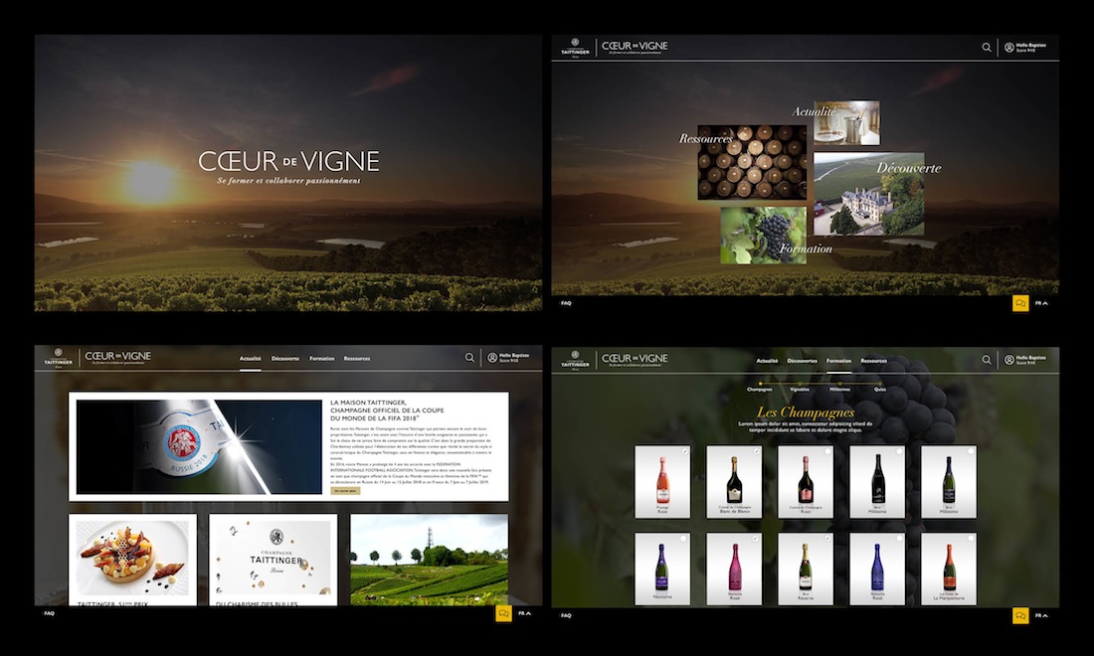The width and height of the screenshot is (1094, 656).
Task: Select the Formation tab on the Les Champagnes screen
Action: (838, 361)
